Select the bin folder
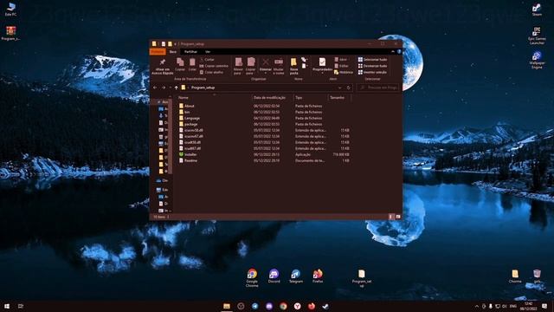The image size is (554, 312). pyautogui.click(x=187, y=112)
